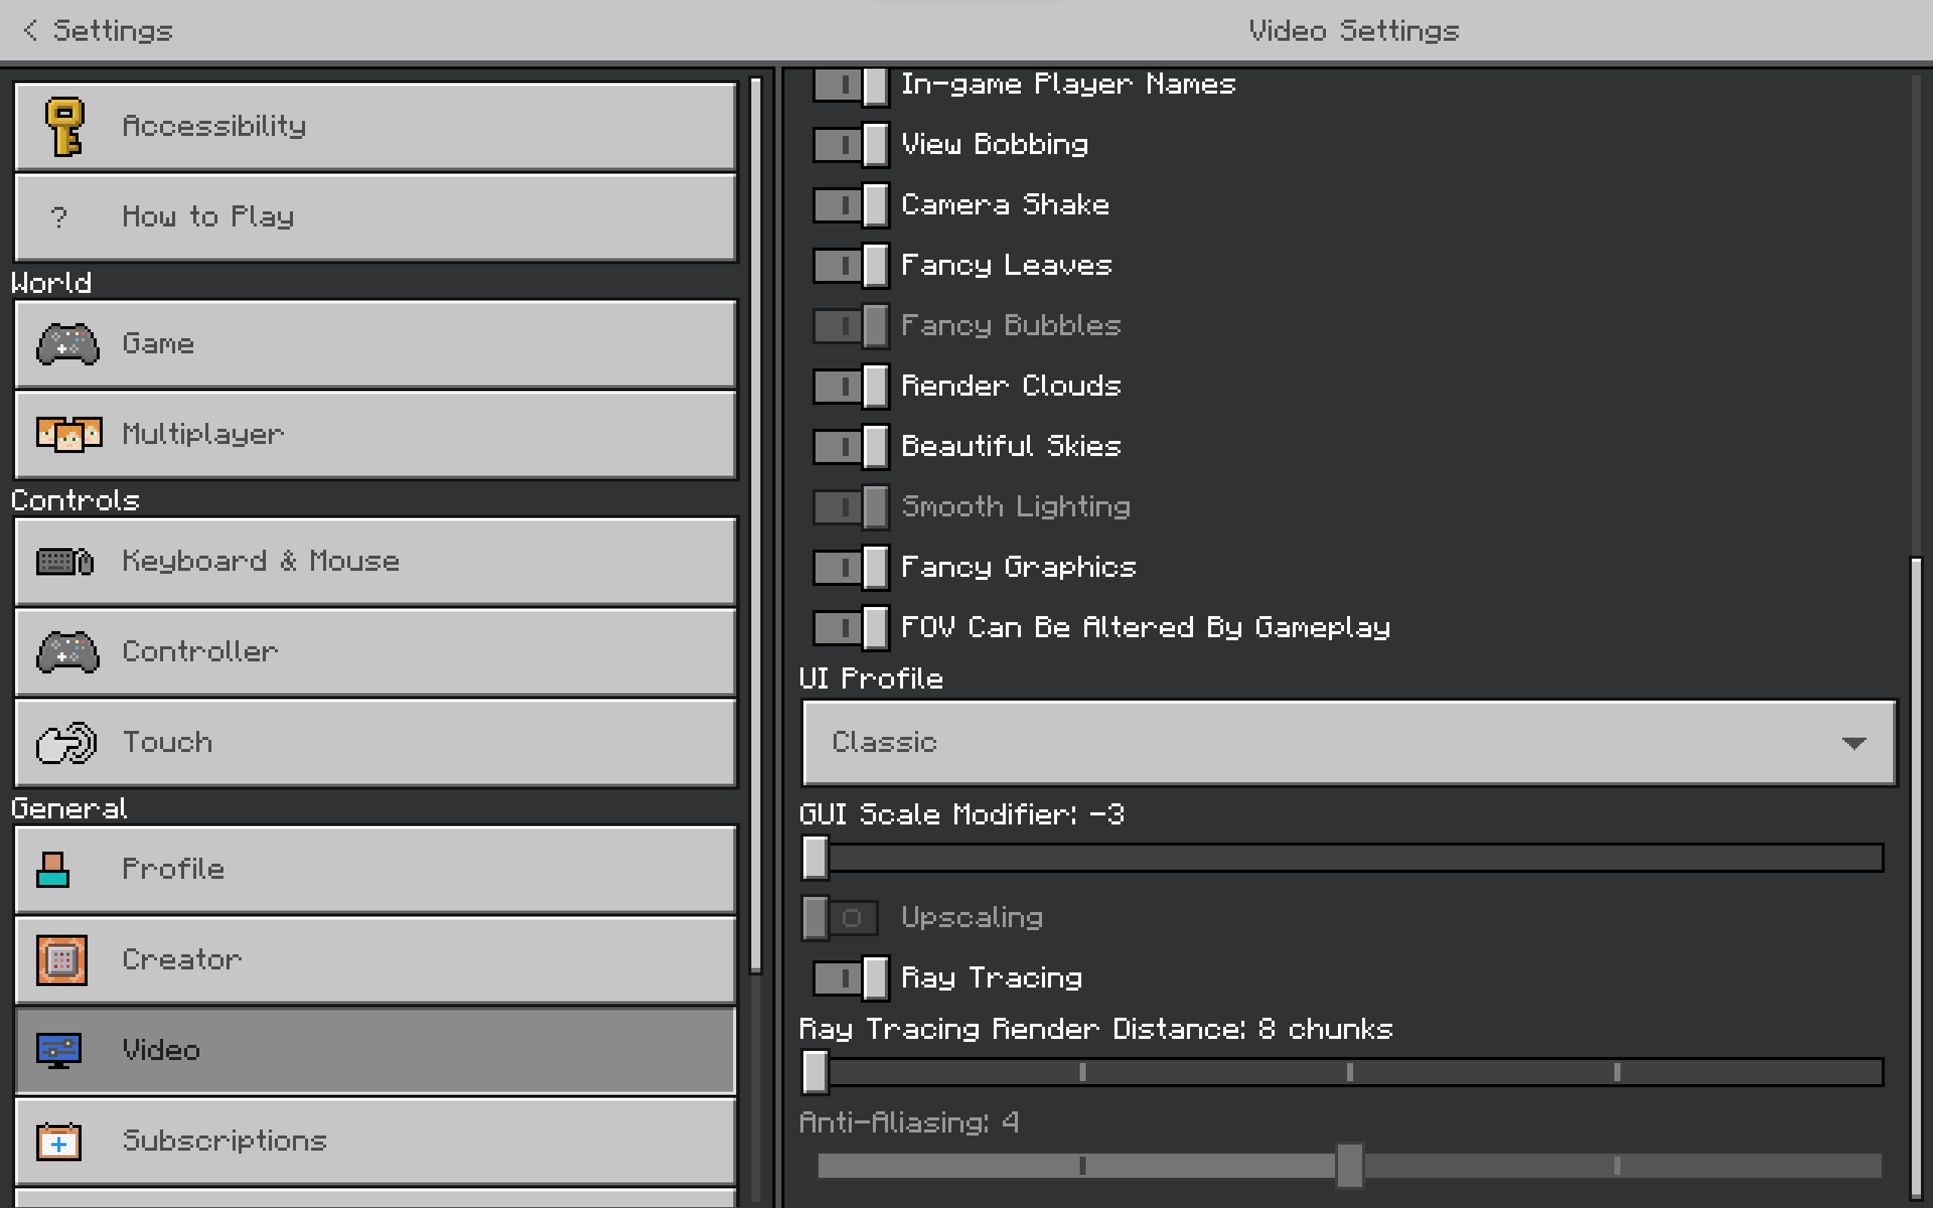Toggle the Render Clouds switch
Image resolution: width=1933 pixels, height=1208 pixels.
[851, 386]
